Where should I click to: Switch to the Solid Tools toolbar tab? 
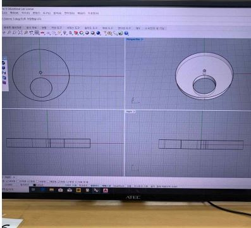(91, 28)
